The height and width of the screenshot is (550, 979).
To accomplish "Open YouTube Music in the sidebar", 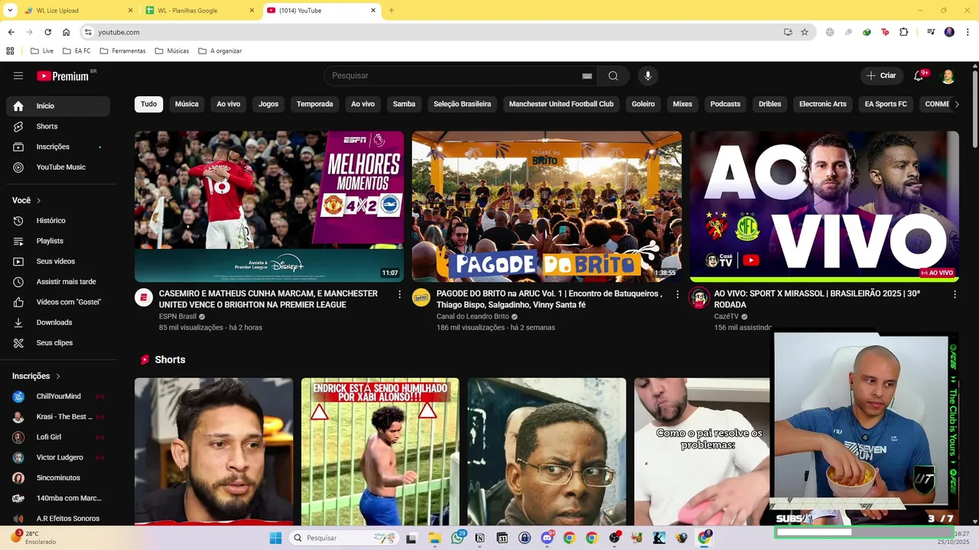I will tap(58, 167).
